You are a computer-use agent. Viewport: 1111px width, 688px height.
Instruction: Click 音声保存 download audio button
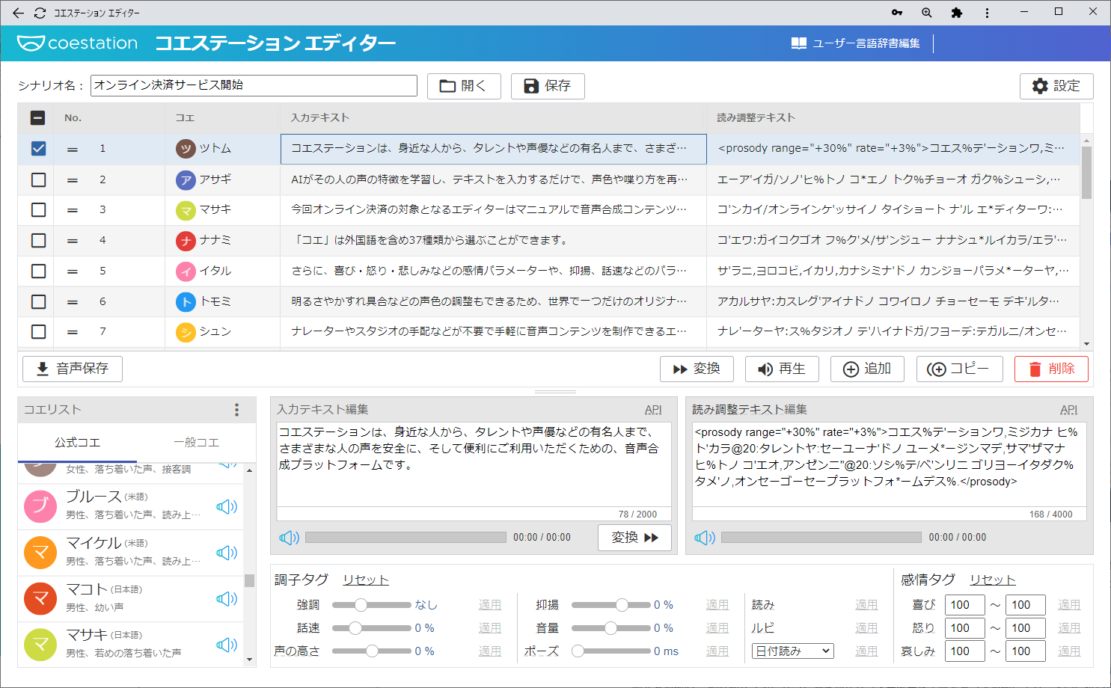click(73, 369)
